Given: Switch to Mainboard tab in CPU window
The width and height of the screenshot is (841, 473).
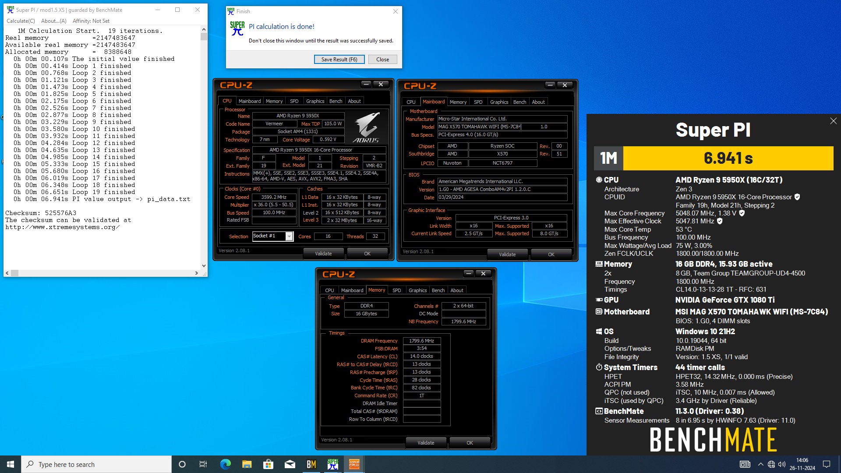Looking at the screenshot, I should click(x=250, y=101).
